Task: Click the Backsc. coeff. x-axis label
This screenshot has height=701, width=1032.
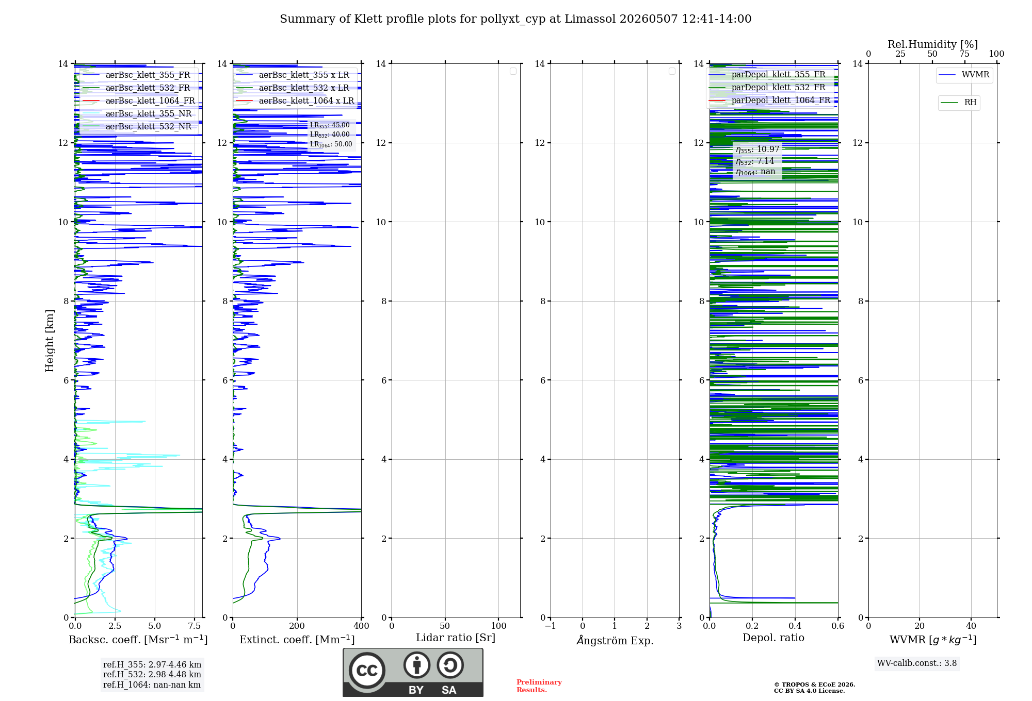Action: pos(138,640)
